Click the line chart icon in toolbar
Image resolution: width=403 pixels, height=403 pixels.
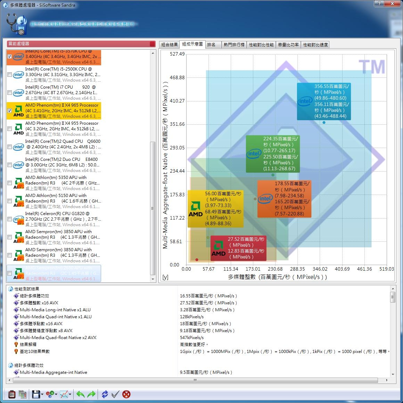(64, 394)
